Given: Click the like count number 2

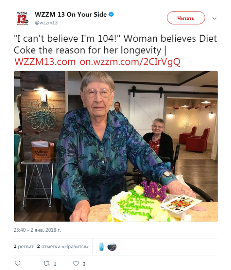Looking at the screenshot, I should click(x=84, y=264).
